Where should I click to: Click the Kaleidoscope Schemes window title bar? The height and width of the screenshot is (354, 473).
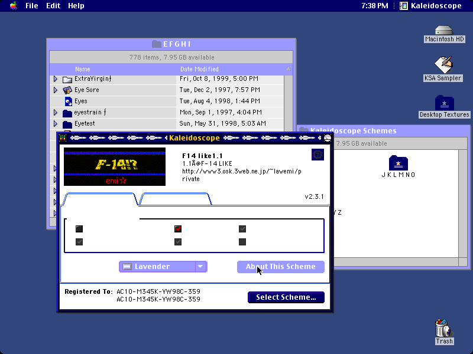click(383, 131)
